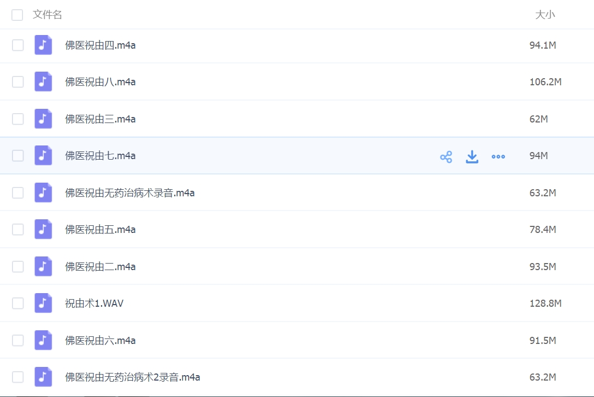Screen dimensions: 594x397
Task: Click the file icon of 佛医祝由无药治病术2录音.m4a
Action: pyautogui.click(x=43, y=377)
